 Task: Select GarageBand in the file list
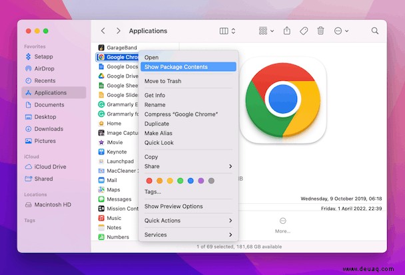(x=117, y=48)
